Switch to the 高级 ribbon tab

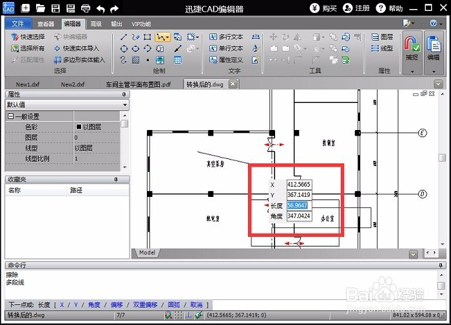tap(96, 24)
